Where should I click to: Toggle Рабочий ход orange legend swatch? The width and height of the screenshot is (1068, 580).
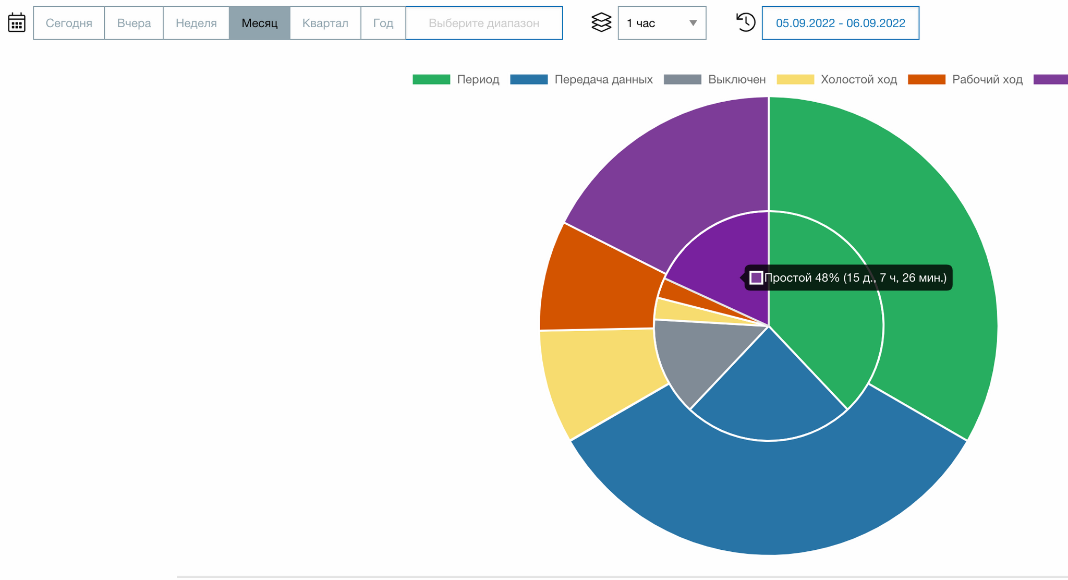coord(926,79)
